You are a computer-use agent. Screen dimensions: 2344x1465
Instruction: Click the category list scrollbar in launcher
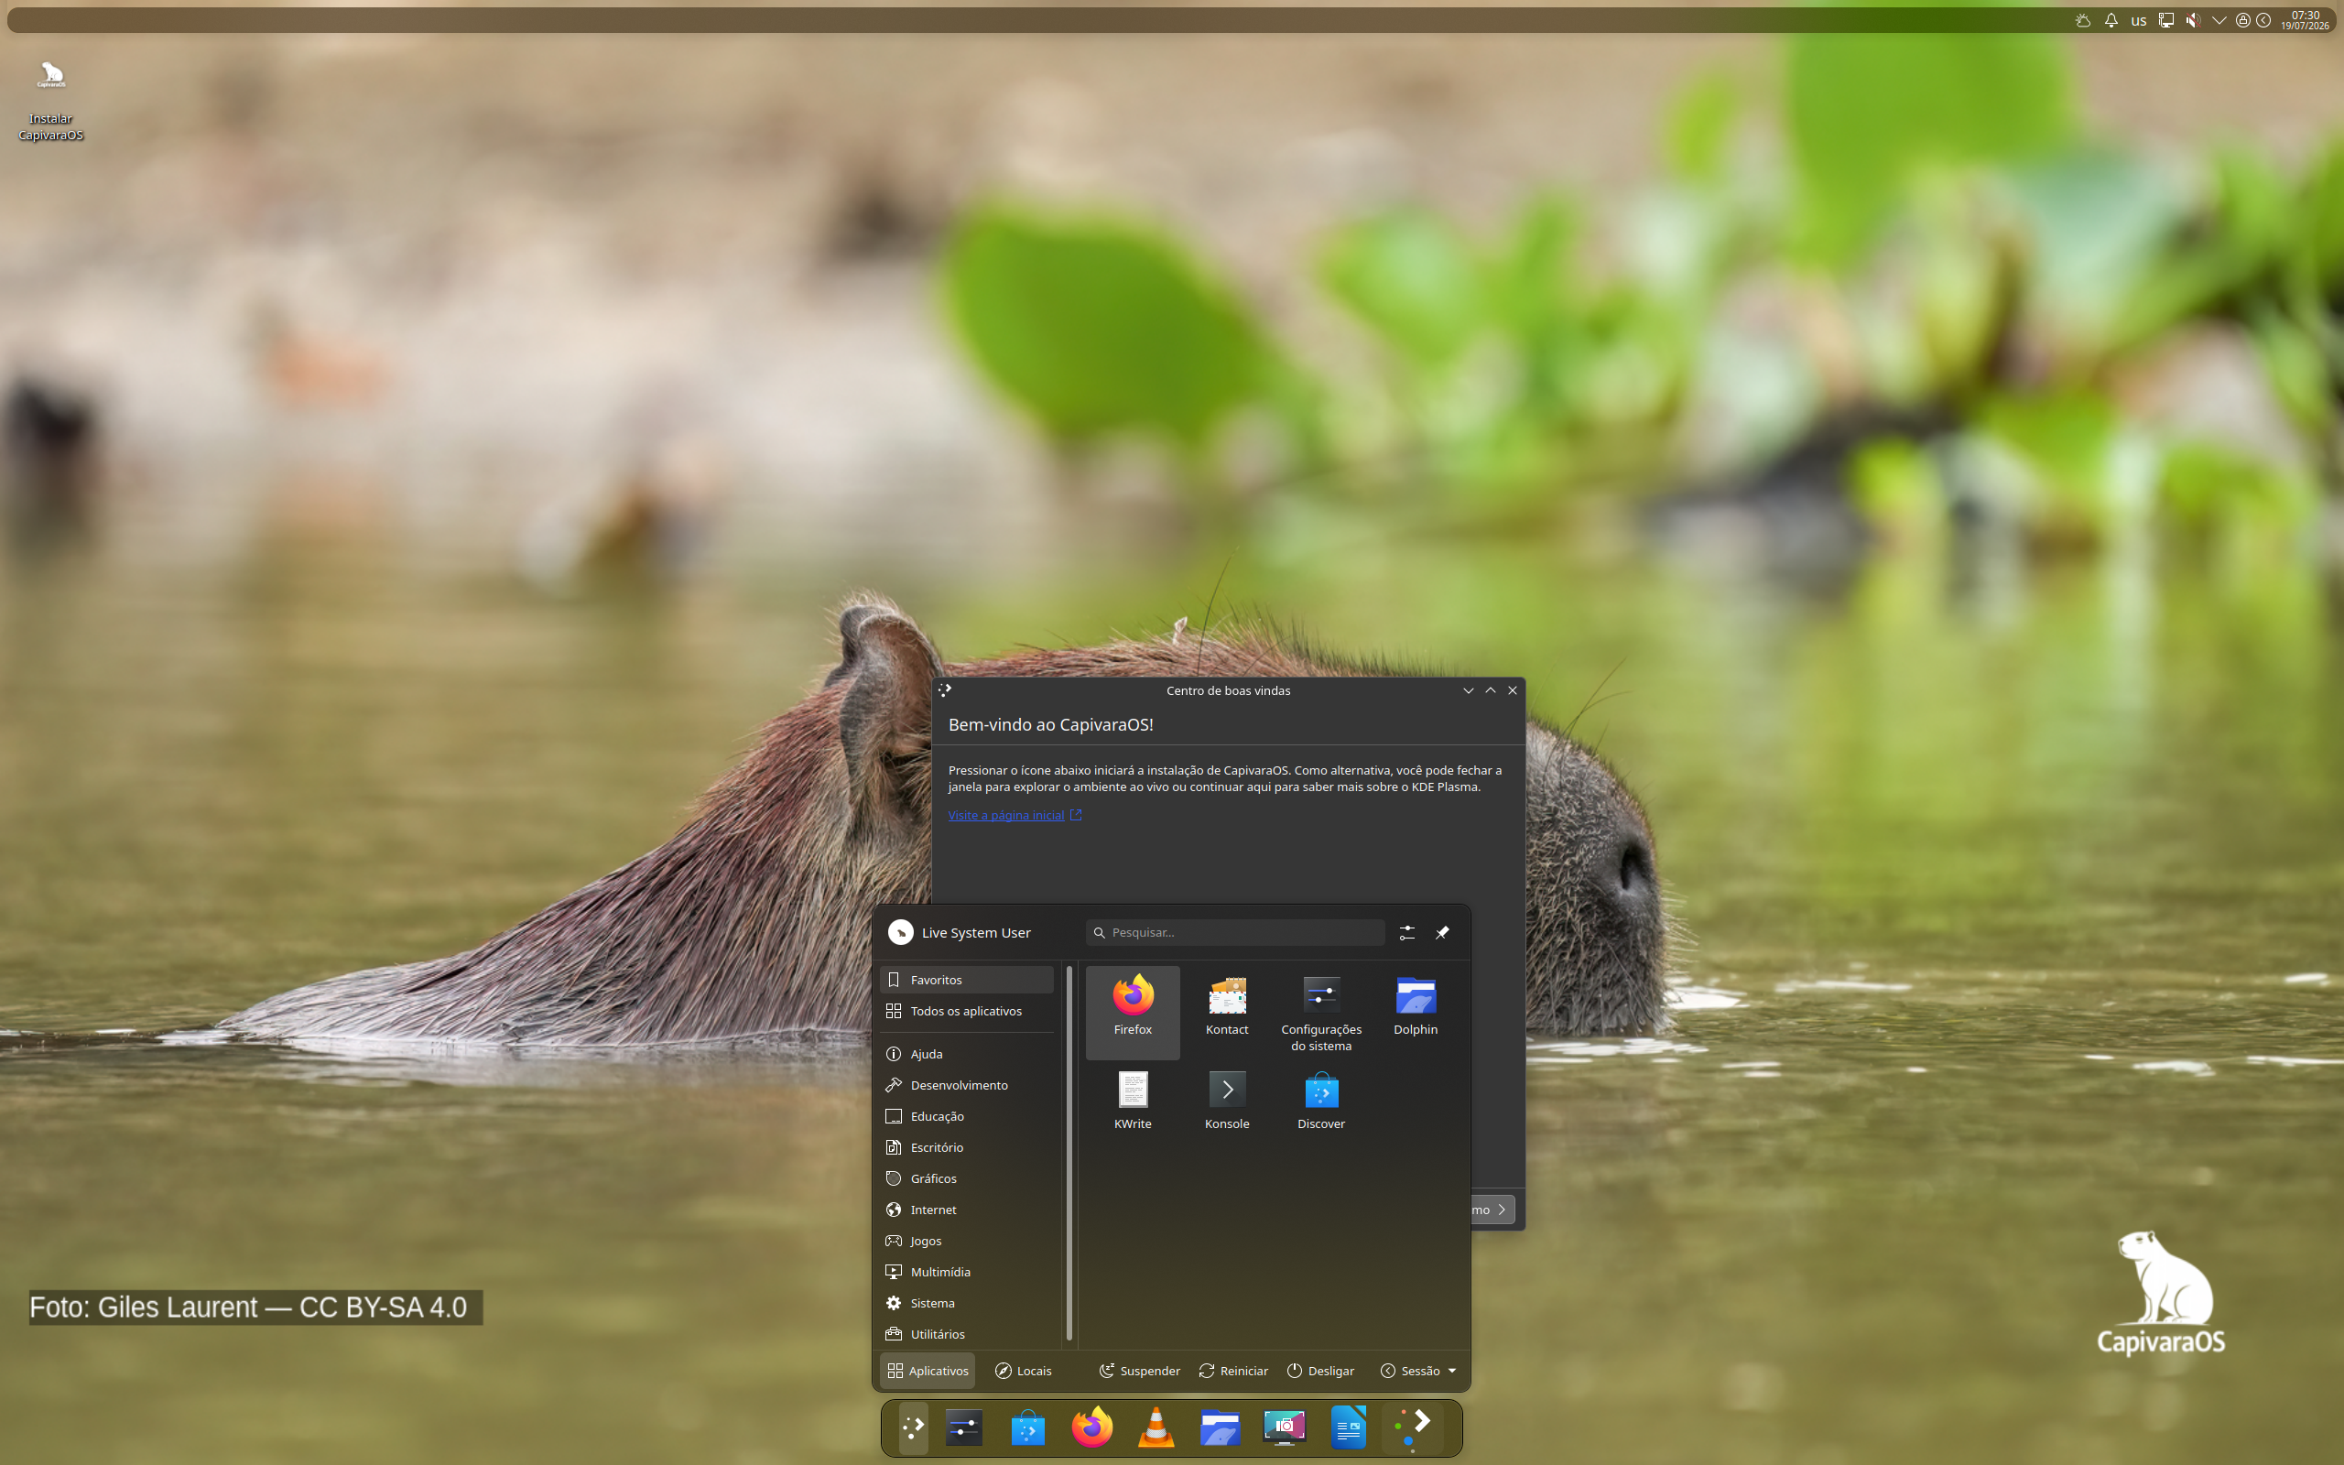pyautogui.click(x=1069, y=1152)
